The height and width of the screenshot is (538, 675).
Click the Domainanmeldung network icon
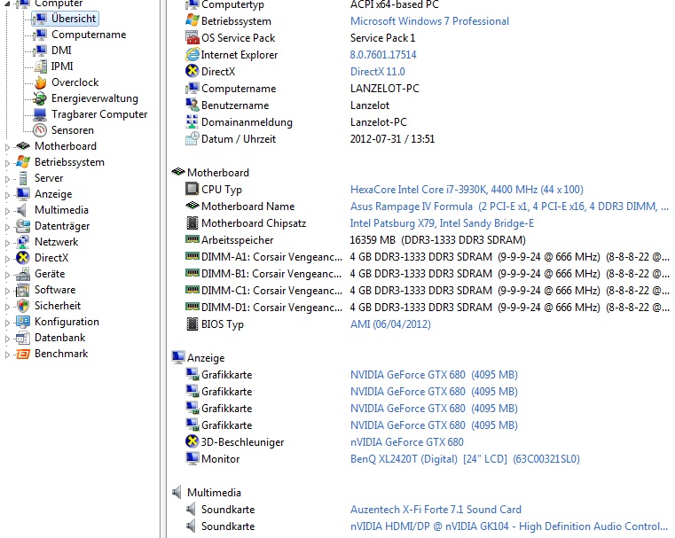(192, 121)
